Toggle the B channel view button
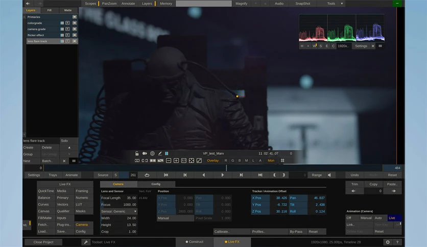 (240, 160)
